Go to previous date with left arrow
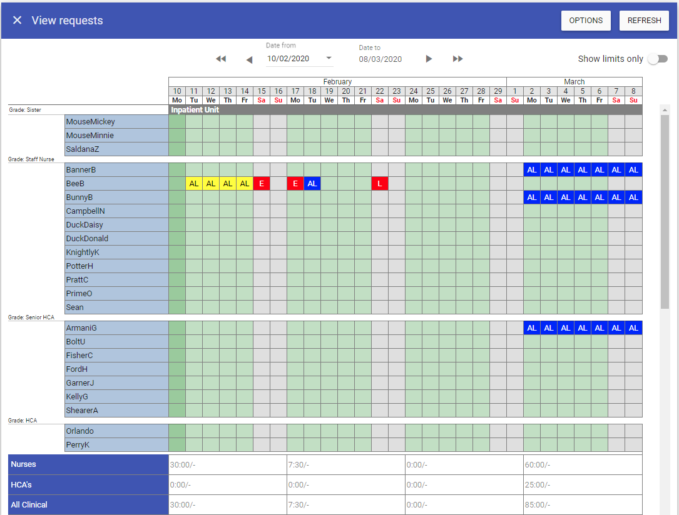The width and height of the screenshot is (679, 515). 249,59
